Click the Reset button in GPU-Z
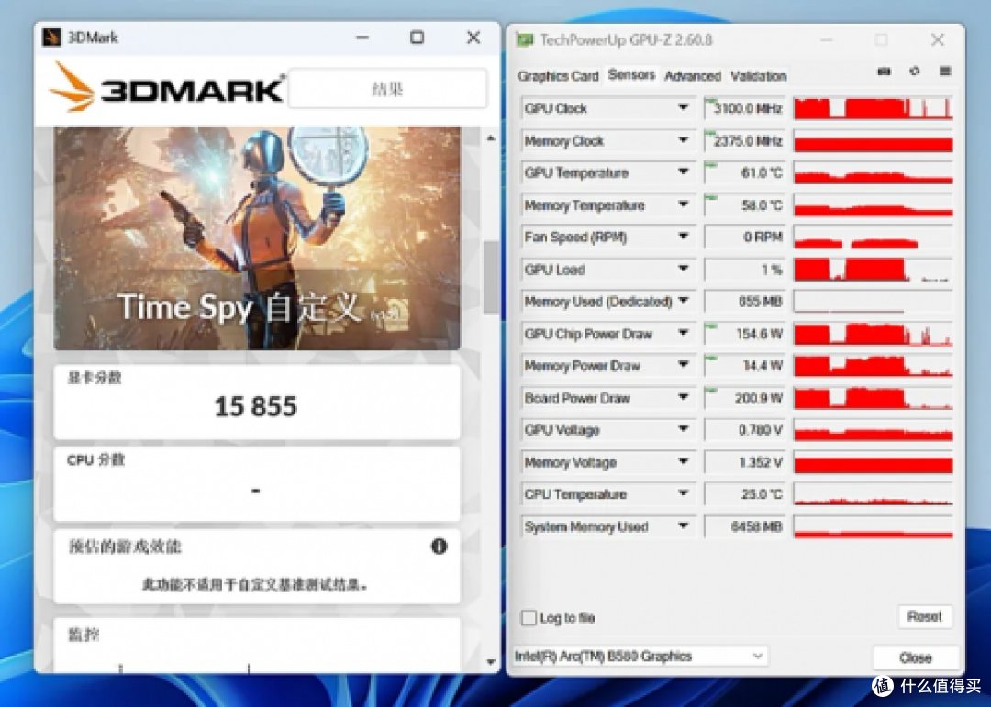The width and height of the screenshot is (991, 707). click(x=925, y=616)
